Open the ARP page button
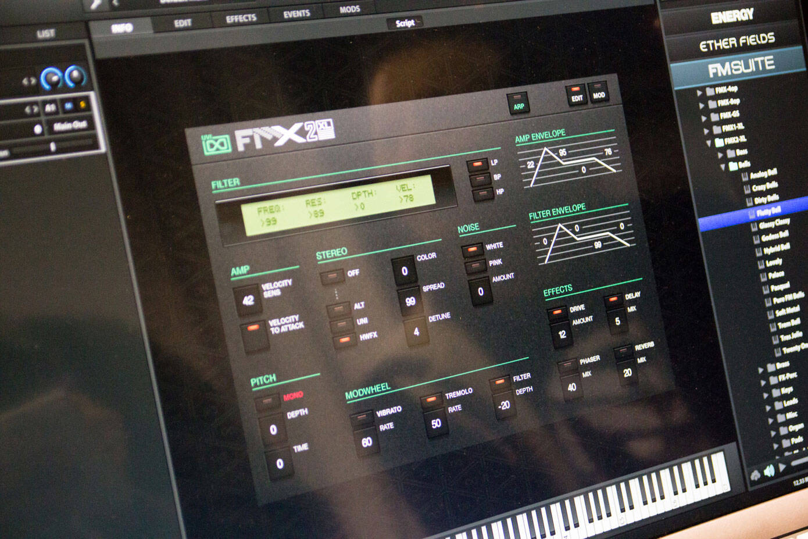 point(518,104)
